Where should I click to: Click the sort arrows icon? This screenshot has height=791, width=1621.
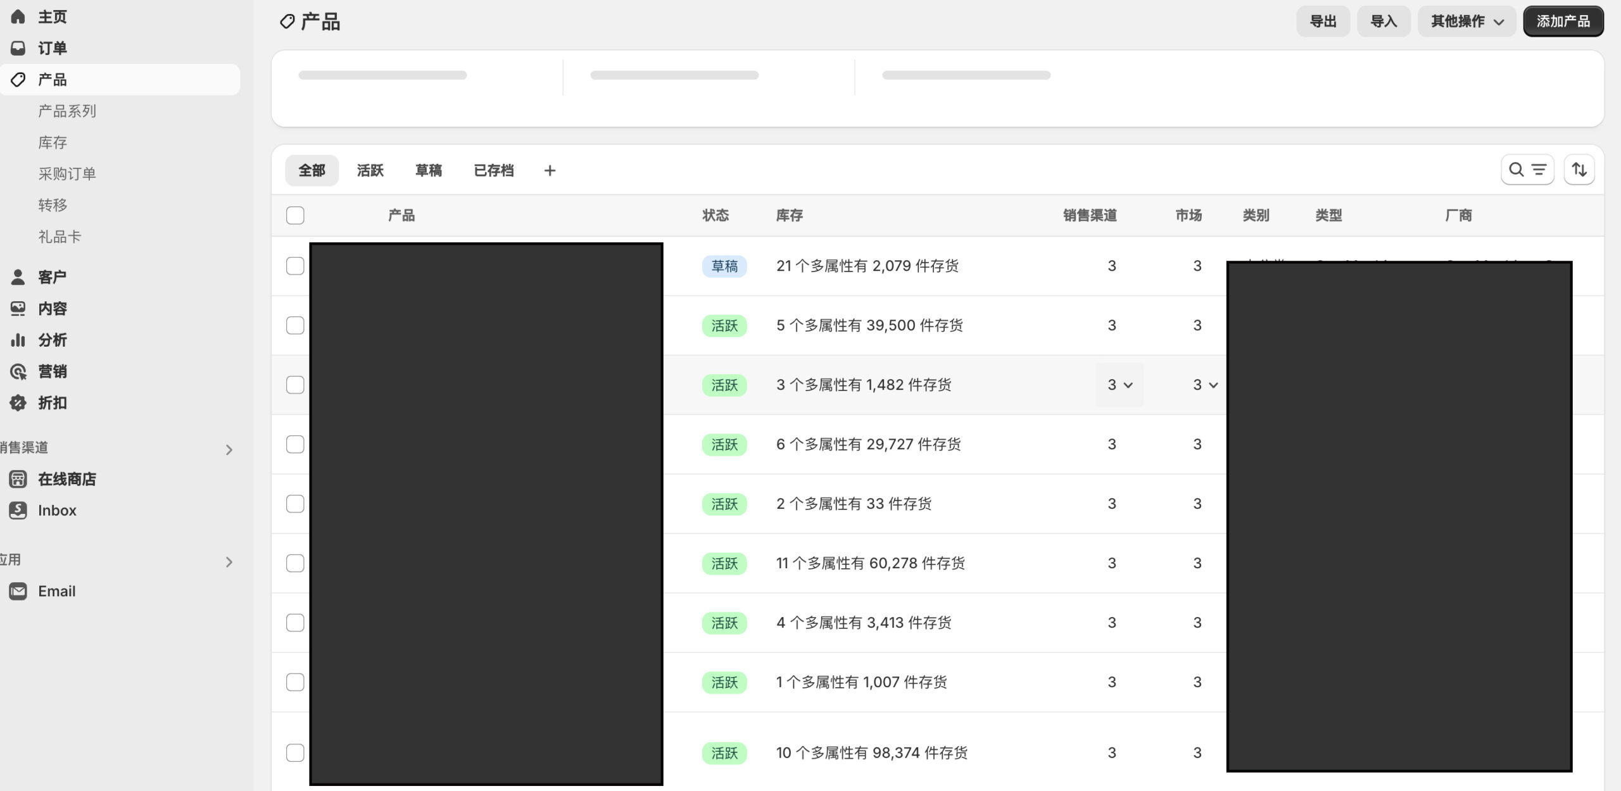point(1579,170)
